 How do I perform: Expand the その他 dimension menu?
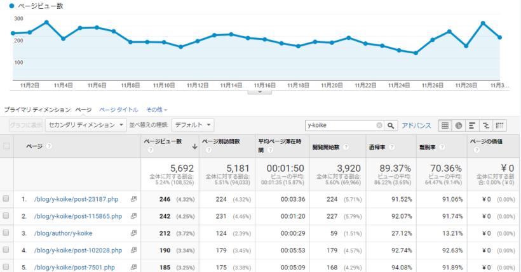coord(158,110)
